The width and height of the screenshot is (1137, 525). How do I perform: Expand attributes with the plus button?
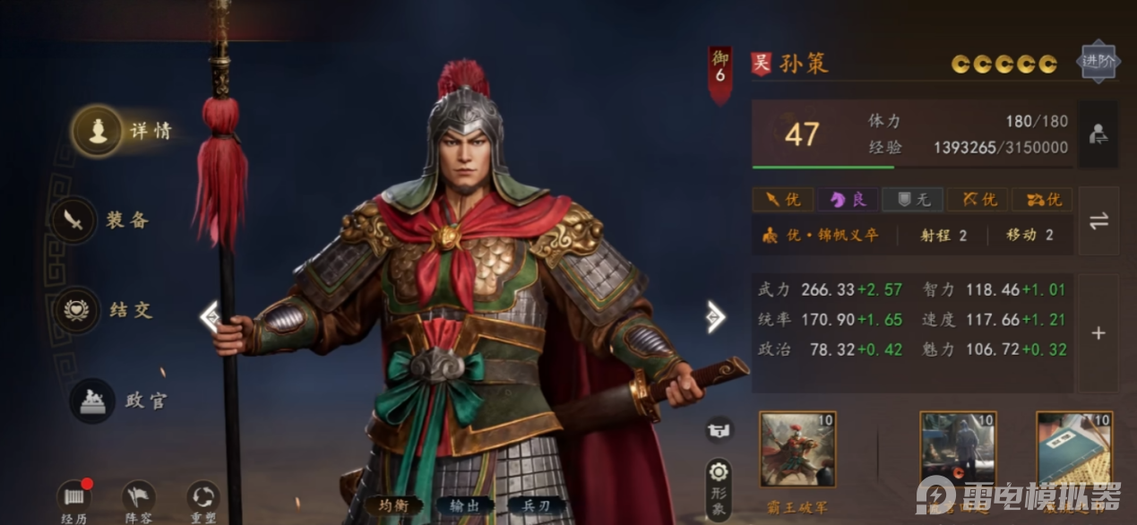coord(1098,333)
